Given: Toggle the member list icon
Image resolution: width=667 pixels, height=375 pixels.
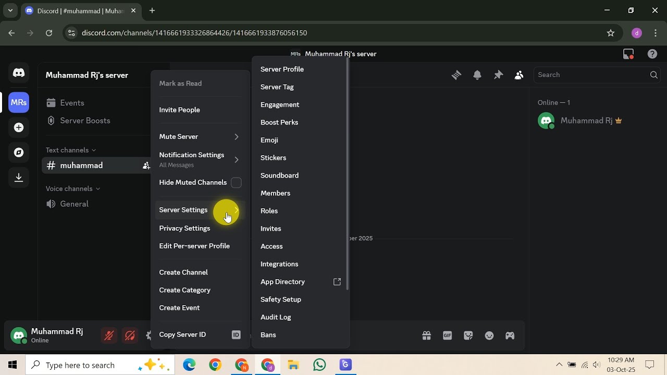Looking at the screenshot, I should tap(519, 75).
